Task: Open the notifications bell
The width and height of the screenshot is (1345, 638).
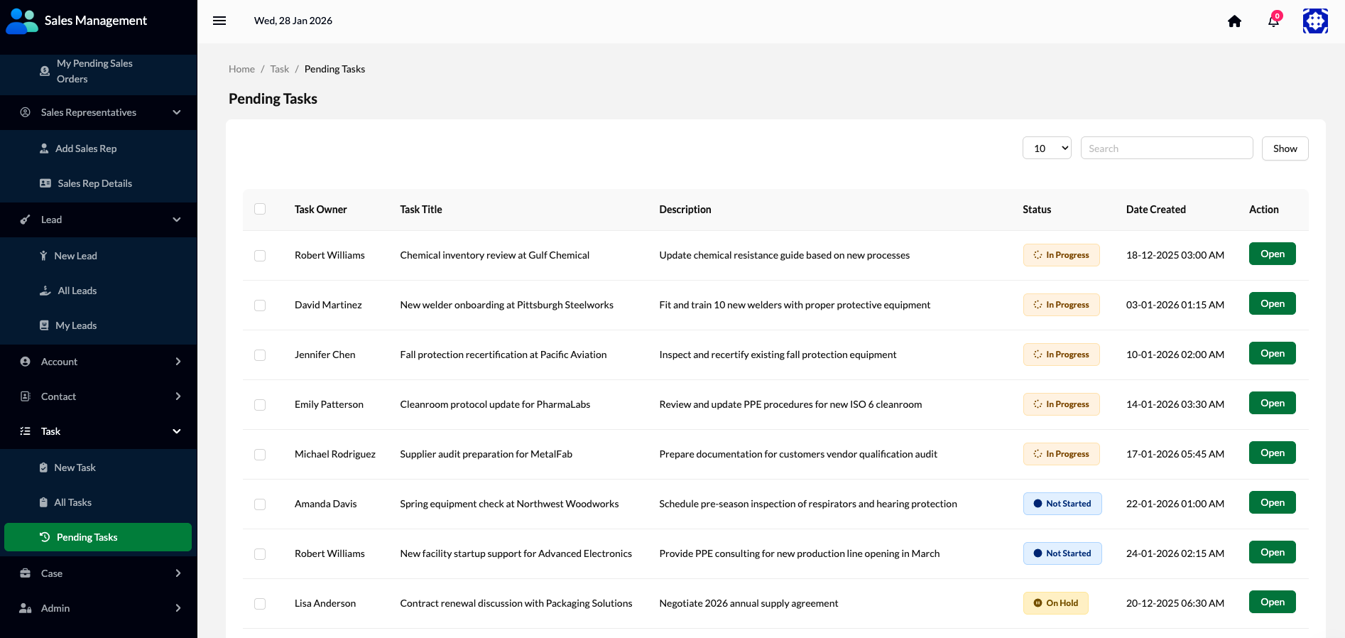Action: (1273, 21)
